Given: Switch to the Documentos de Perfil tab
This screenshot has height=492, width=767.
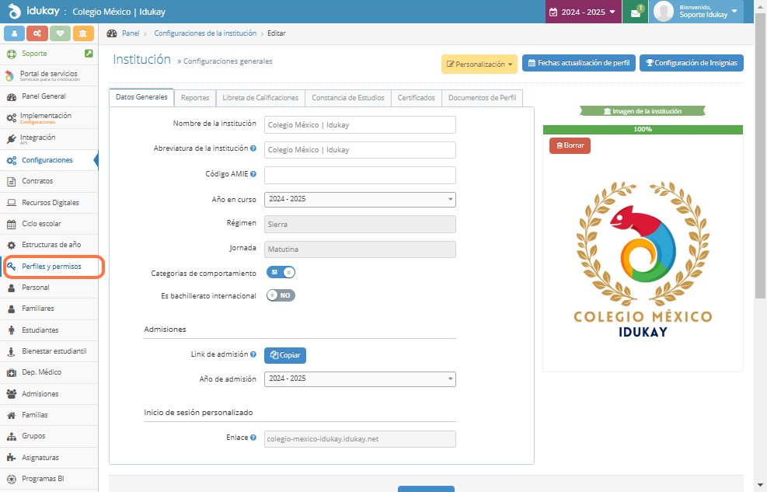Looking at the screenshot, I should pos(483,98).
